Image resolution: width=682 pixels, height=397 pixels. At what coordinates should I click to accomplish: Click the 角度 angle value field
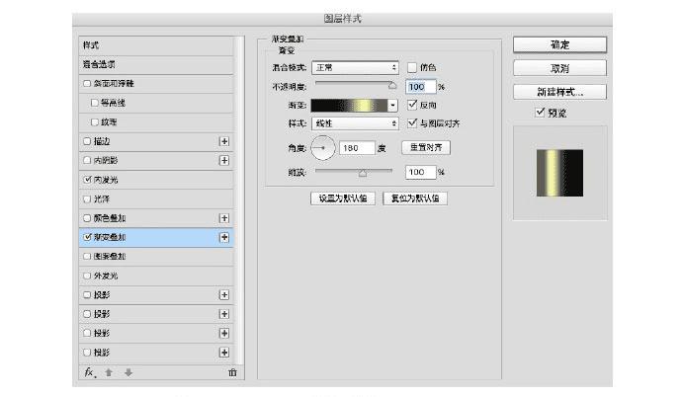pyautogui.click(x=356, y=148)
